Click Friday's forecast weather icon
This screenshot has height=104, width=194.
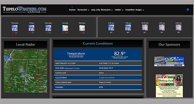click(x=31, y=28)
